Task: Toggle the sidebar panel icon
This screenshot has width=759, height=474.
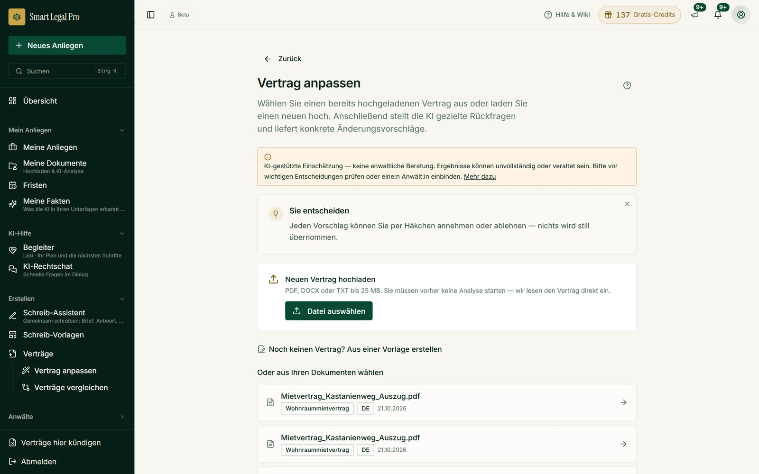Action: pos(151,15)
